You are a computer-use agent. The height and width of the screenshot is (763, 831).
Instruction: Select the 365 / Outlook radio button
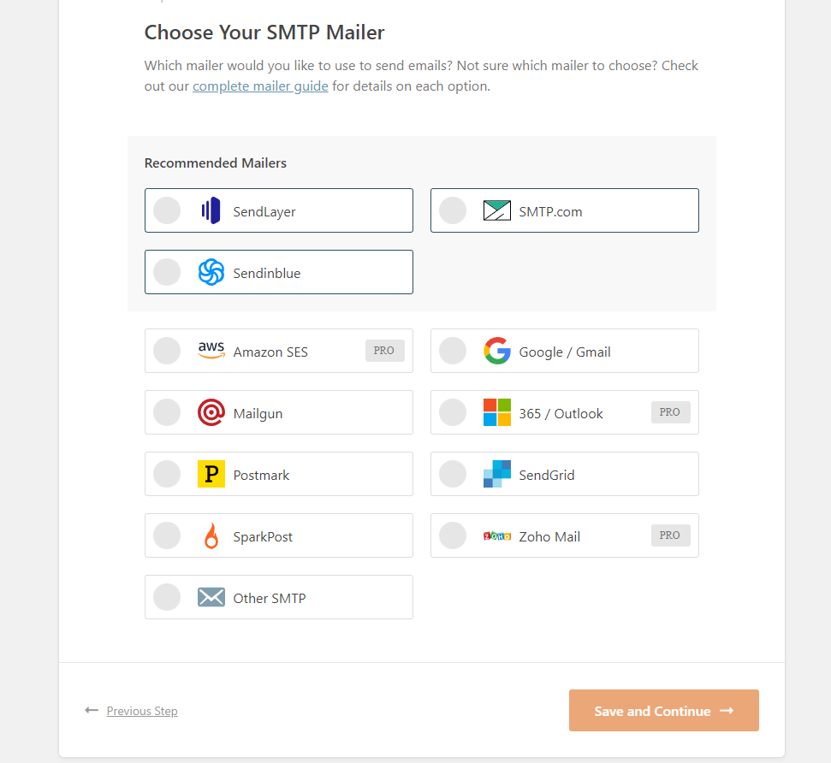(453, 412)
